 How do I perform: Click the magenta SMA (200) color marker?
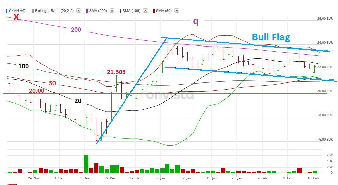pos(87,11)
